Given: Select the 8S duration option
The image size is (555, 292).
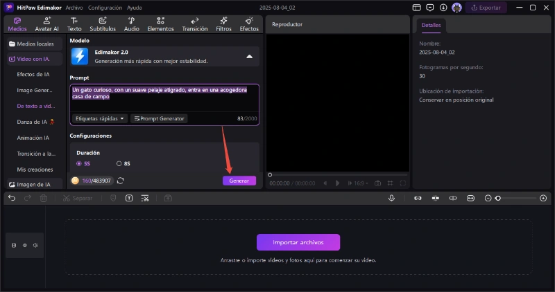Looking at the screenshot, I should 119,163.
